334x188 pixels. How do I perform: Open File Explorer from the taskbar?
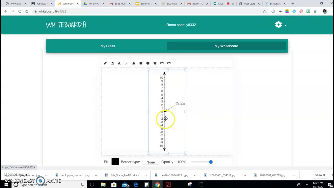coord(103,185)
